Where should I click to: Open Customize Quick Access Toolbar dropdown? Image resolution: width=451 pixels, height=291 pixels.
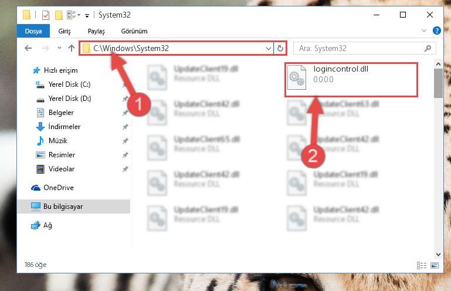87,15
